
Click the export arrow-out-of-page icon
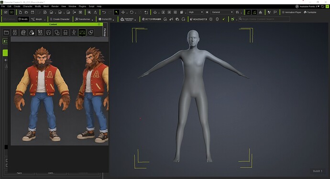[x=74, y=12]
